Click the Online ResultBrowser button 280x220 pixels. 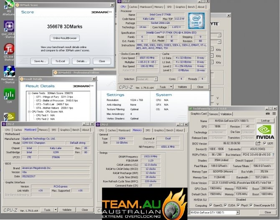tap(65, 38)
